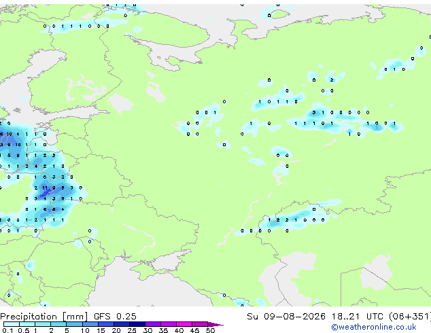The height and width of the screenshot is (333, 431).
Task: Open the weatheronline.co.uk copyright link
Action: 374,327
